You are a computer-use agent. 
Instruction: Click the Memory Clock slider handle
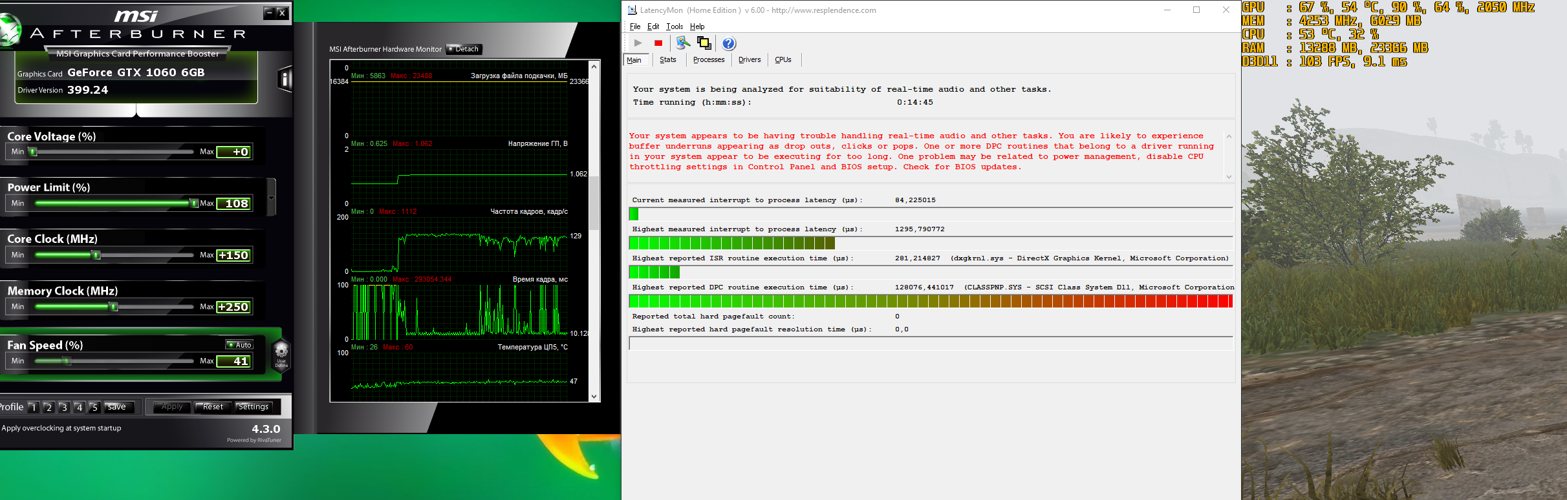tap(114, 307)
